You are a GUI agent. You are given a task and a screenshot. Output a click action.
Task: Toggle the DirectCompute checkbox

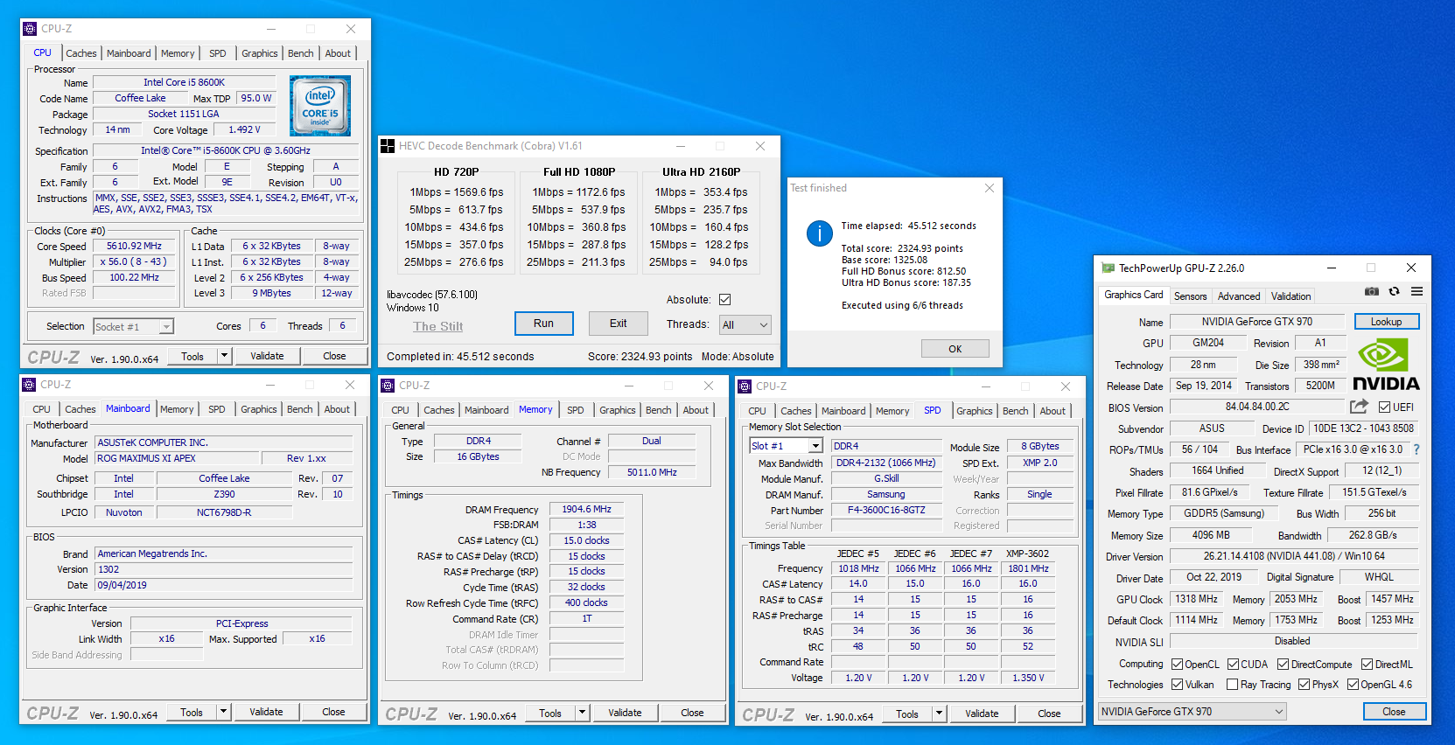tap(1283, 665)
